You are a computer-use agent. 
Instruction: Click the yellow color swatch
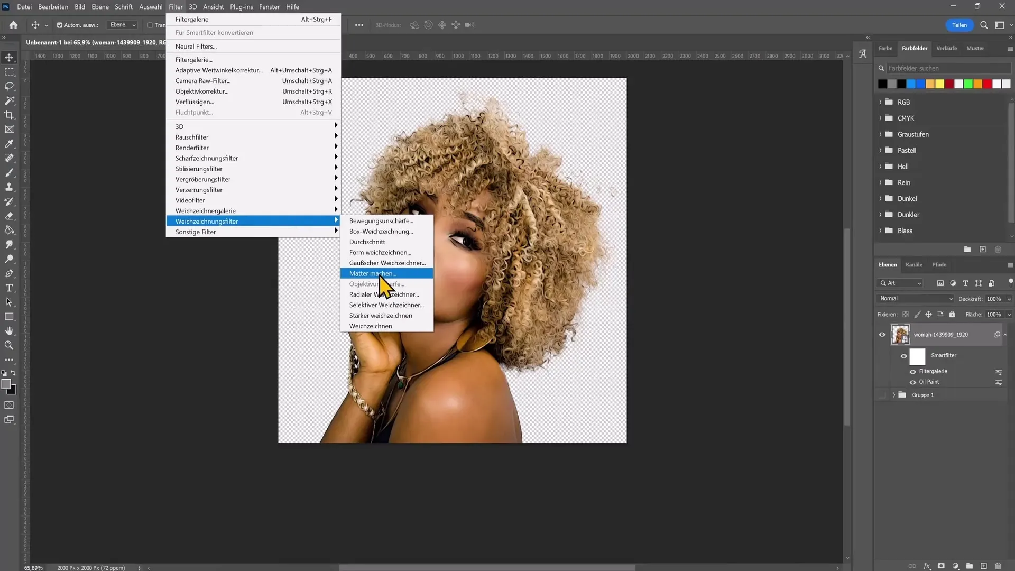(x=939, y=84)
